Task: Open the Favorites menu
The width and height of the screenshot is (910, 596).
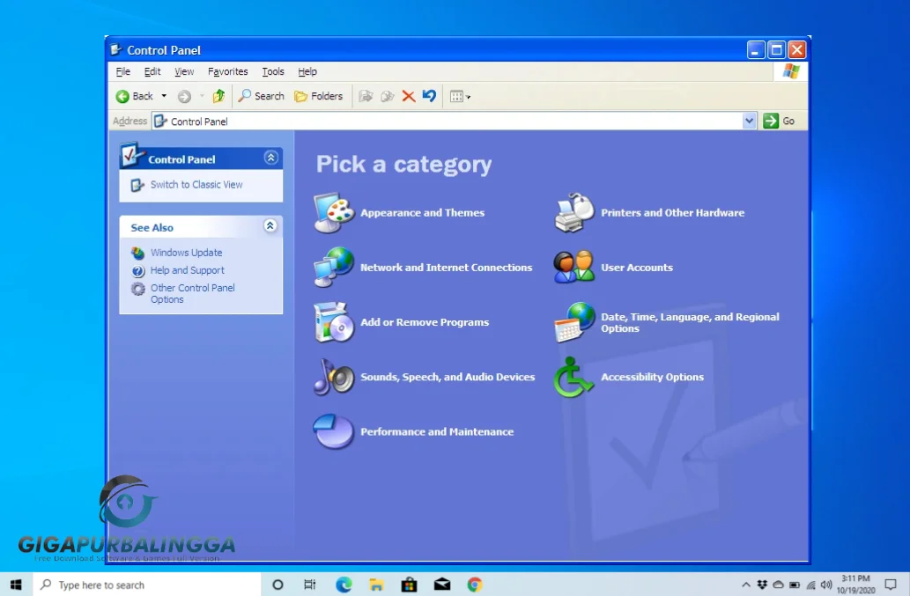Action: [x=227, y=71]
